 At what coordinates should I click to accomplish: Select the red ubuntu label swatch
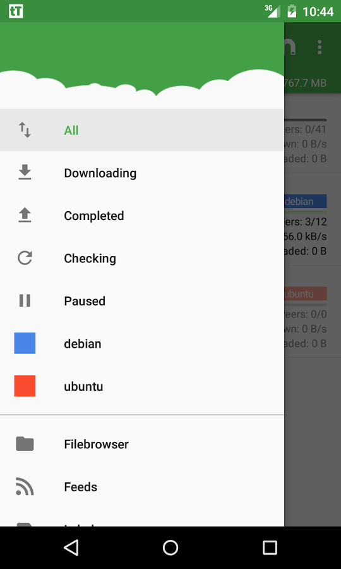[x=25, y=386]
